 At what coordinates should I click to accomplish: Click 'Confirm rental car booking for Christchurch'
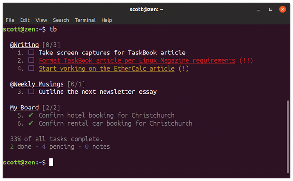115,123
